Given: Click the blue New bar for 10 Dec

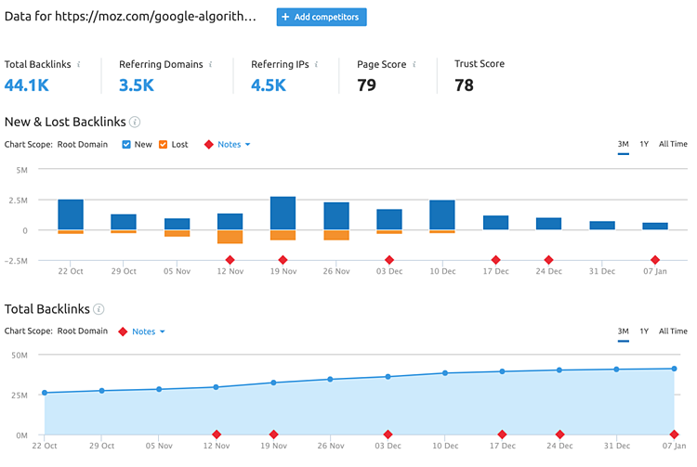Looking at the screenshot, I should point(442,214).
